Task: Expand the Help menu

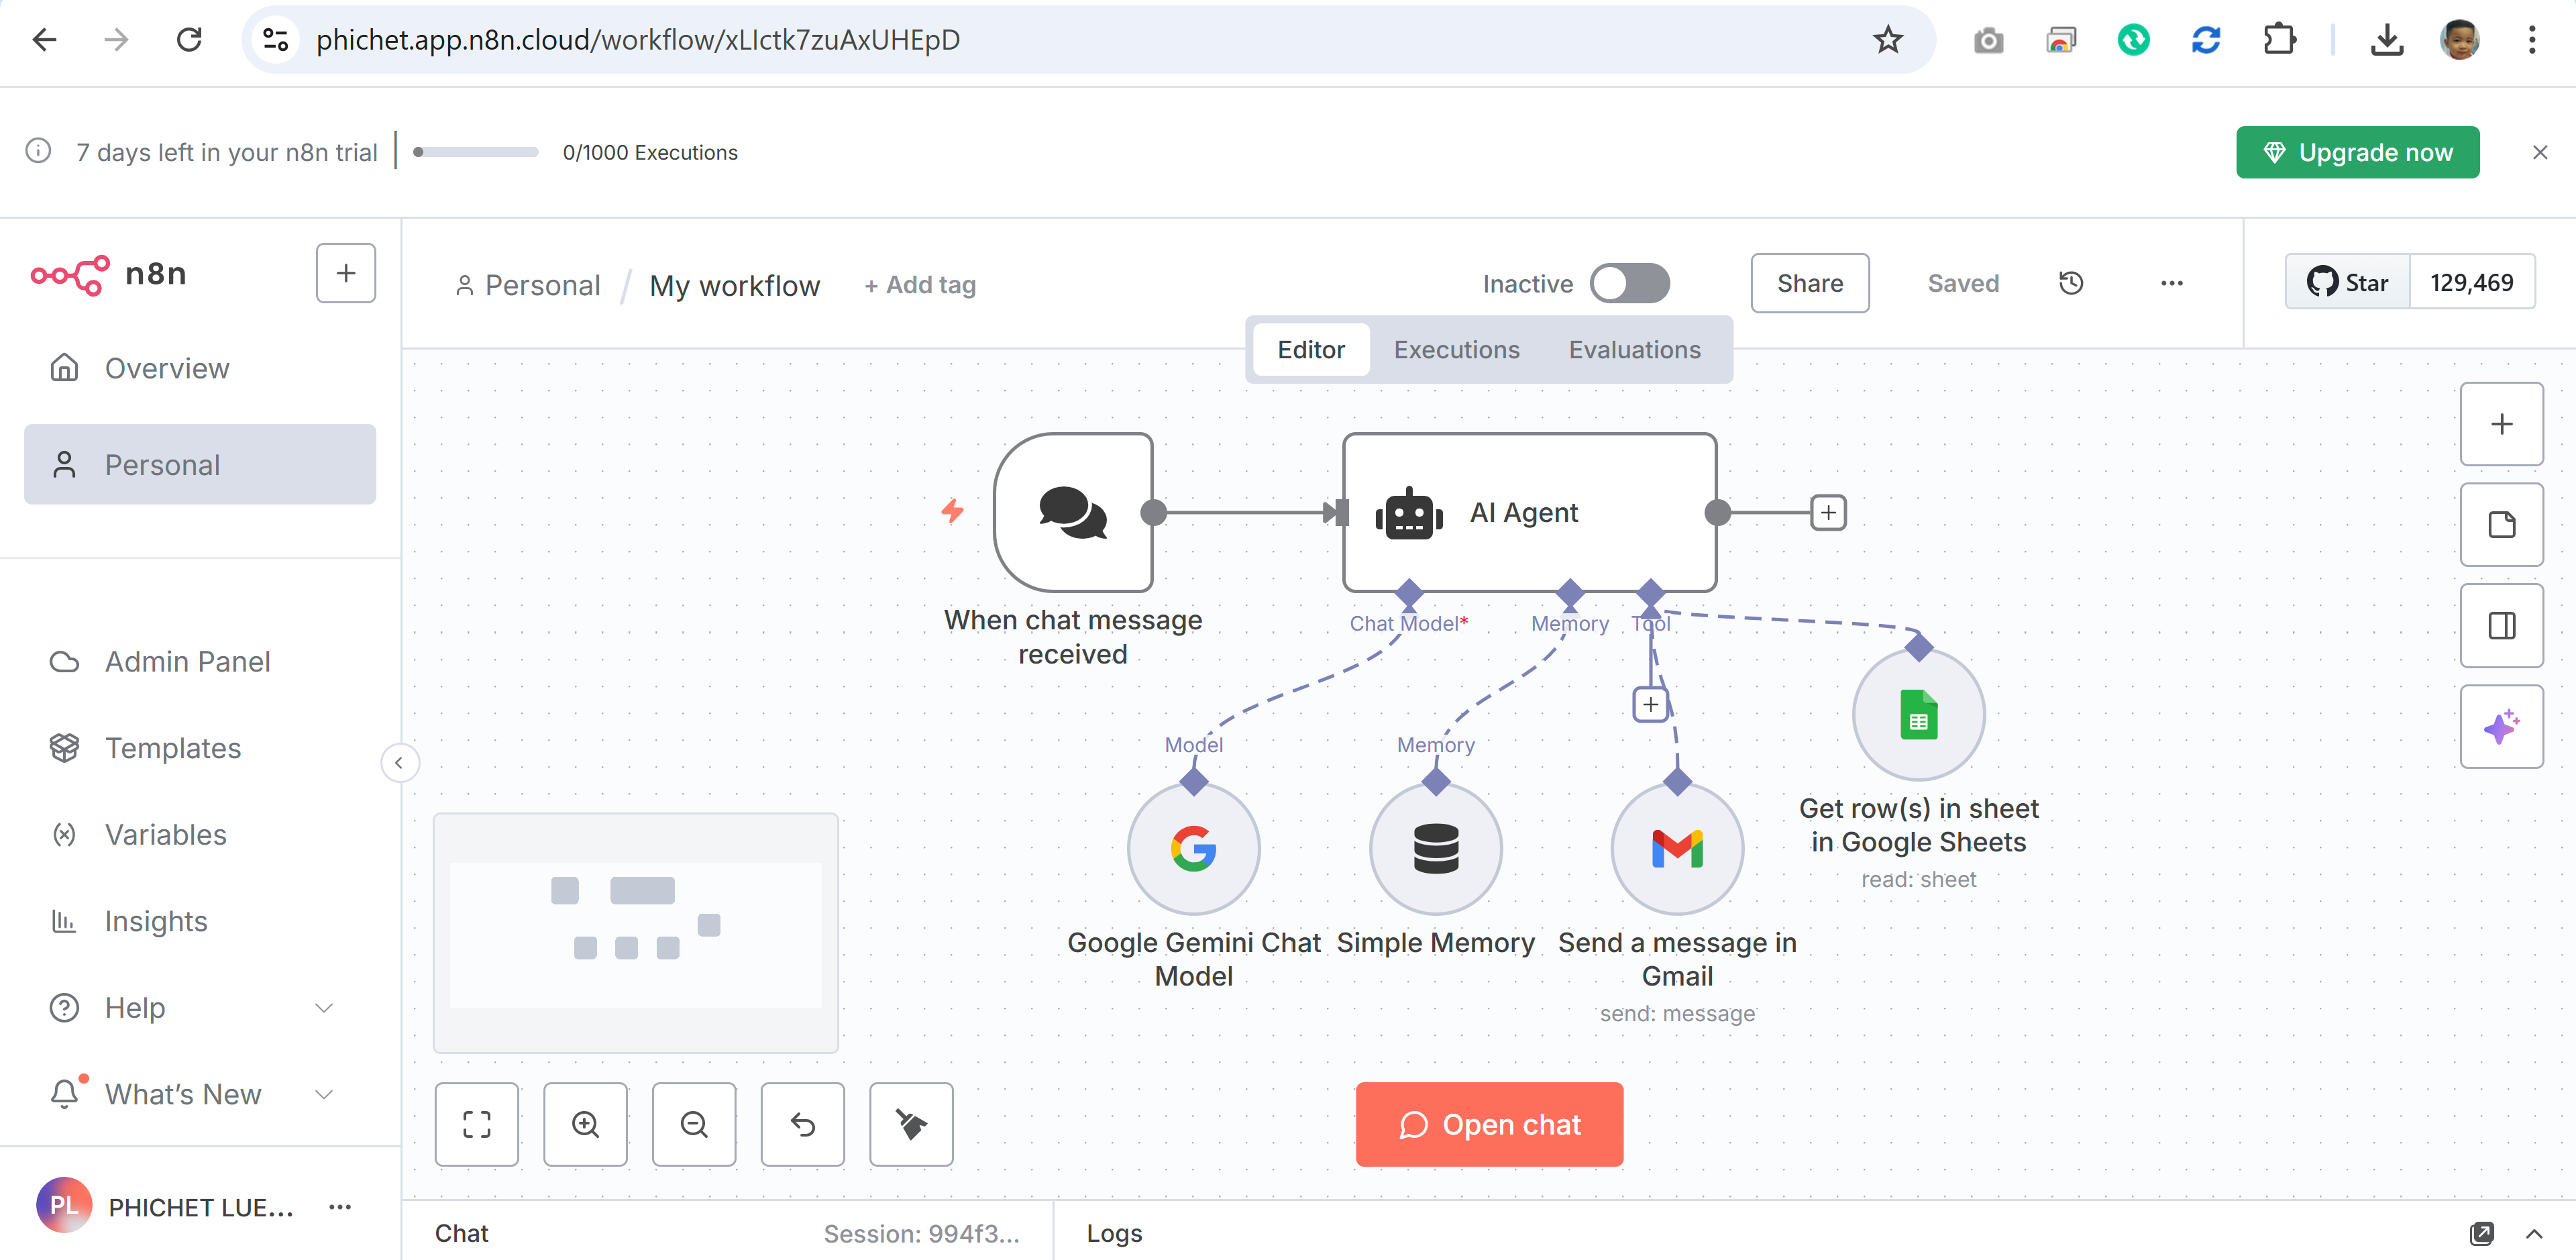Action: click(x=200, y=1007)
